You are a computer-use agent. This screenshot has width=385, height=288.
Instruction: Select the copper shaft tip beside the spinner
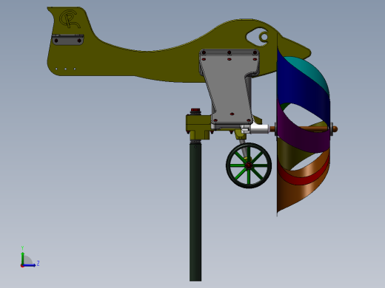coord(335,128)
